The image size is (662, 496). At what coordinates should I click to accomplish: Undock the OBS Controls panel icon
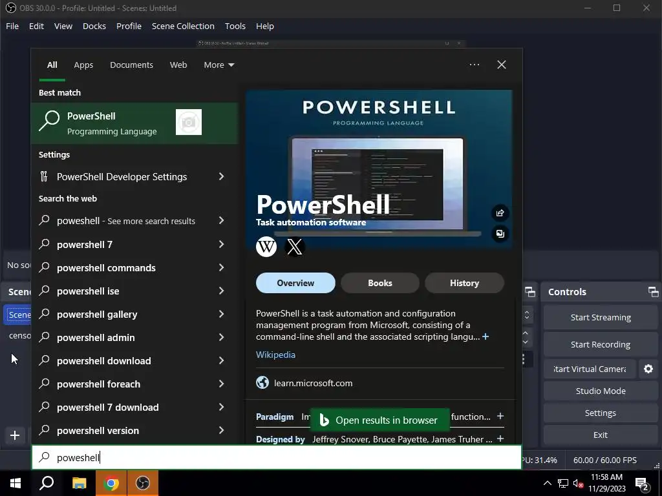tap(653, 291)
